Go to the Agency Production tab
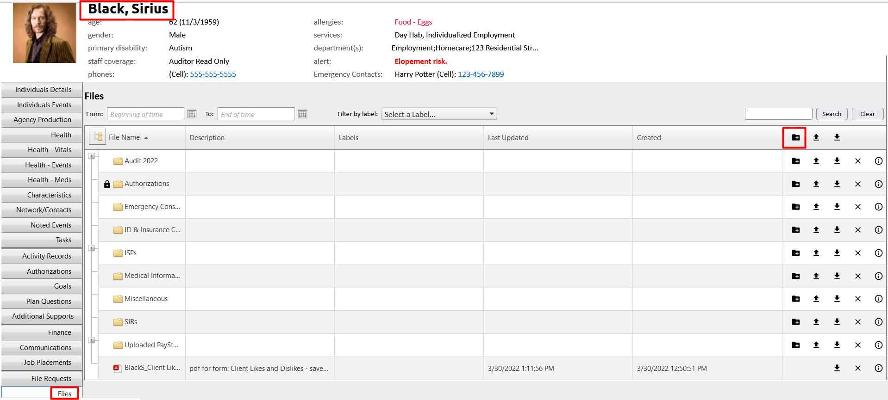 (x=42, y=120)
